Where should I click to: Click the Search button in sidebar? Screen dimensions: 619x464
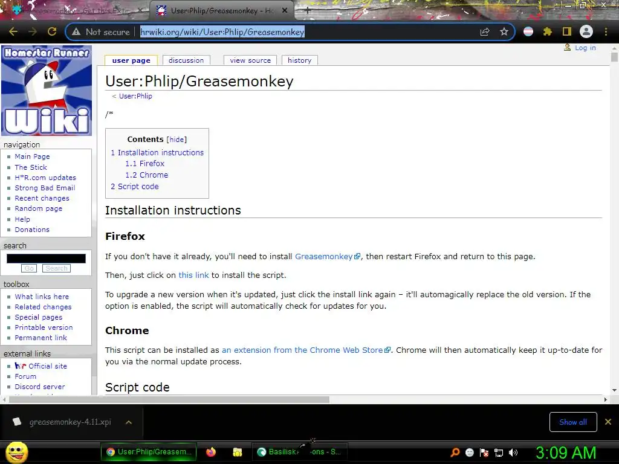coord(56,268)
